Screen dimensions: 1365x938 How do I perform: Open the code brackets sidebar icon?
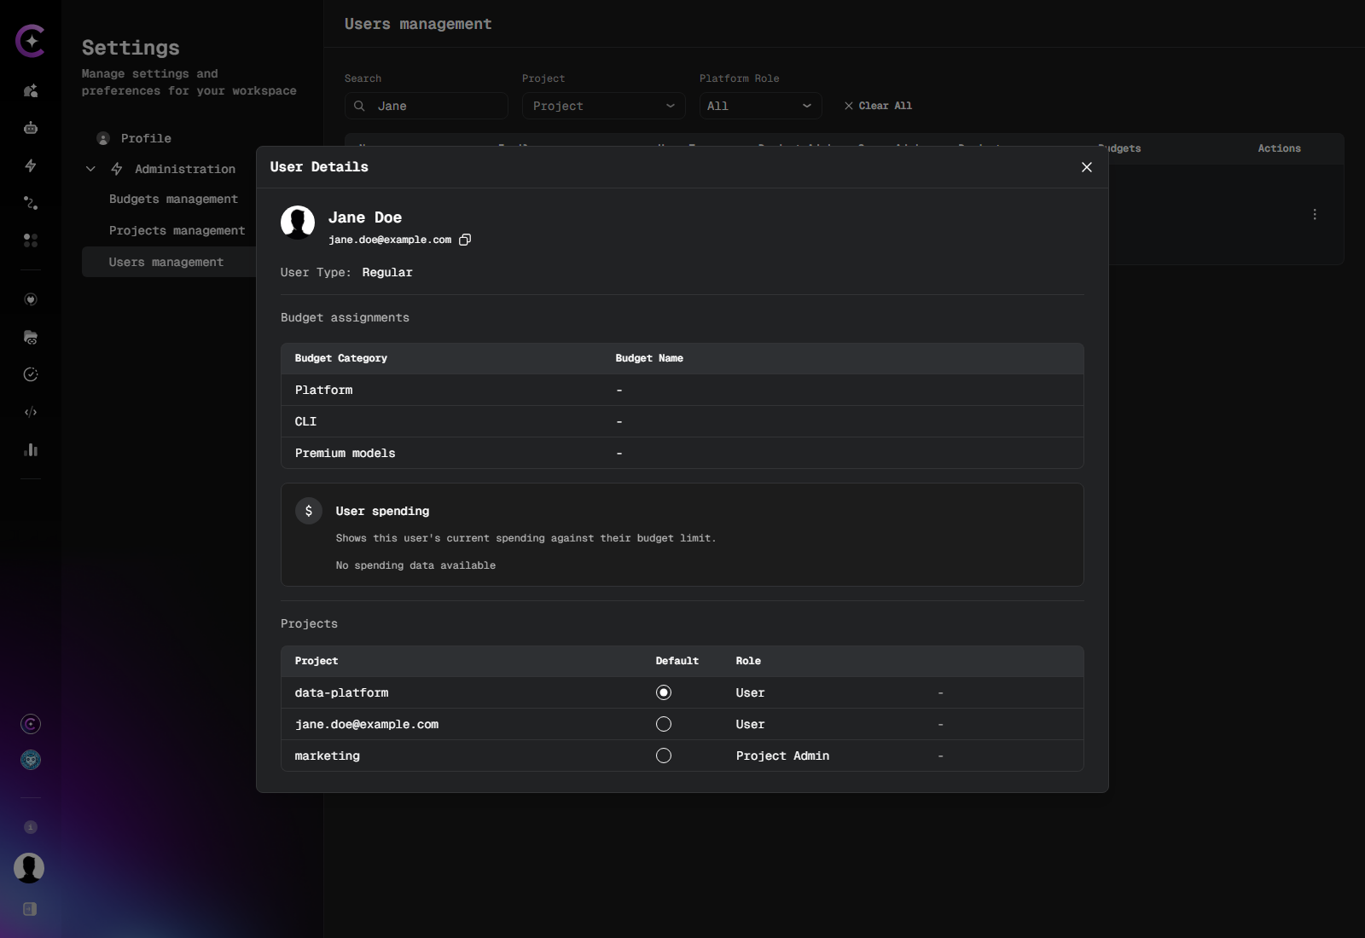click(31, 412)
